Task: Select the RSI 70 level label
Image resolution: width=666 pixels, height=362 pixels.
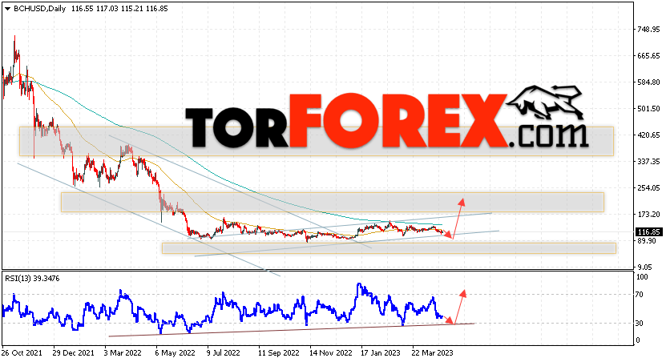Action: pos(640,295)
